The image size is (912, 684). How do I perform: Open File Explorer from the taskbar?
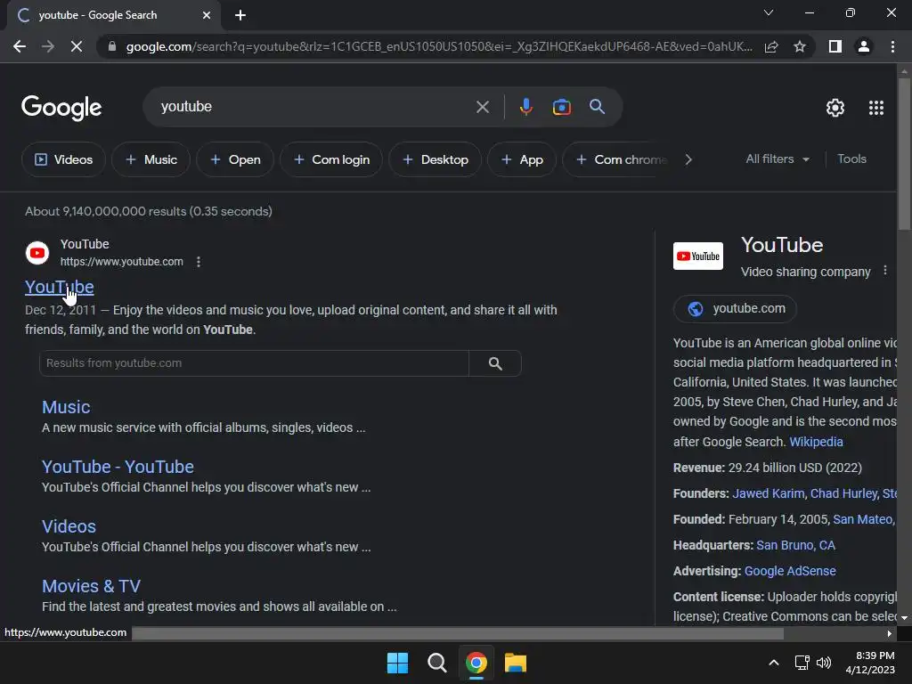click(516, 663)
